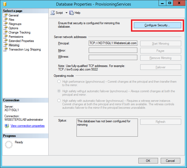Select High safety without automatic failover
Image resolution: width=187 pixels, height=168 pixels.
pos(59,91)
